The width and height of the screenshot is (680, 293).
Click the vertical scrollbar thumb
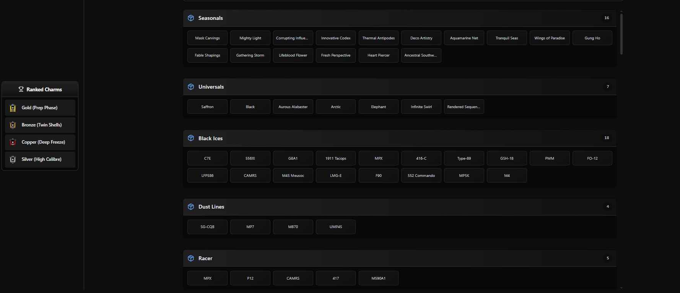[x=621, y=34]
